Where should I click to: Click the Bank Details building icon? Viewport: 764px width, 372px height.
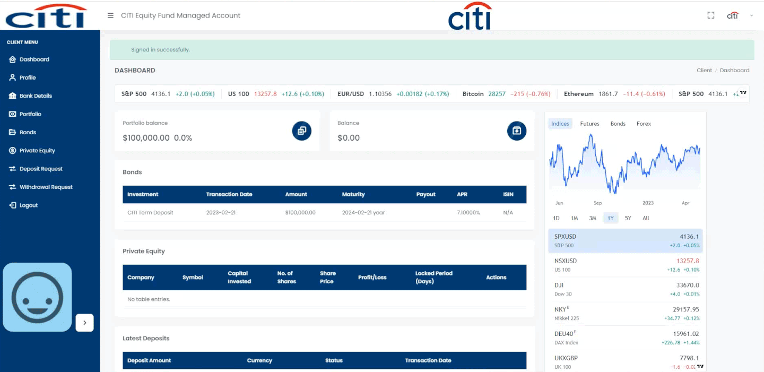pyautogui.click(x=13, y=96)
